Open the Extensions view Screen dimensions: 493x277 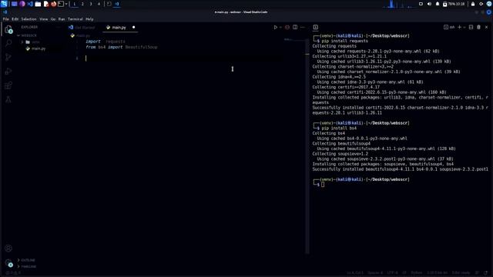click(8, 85)
